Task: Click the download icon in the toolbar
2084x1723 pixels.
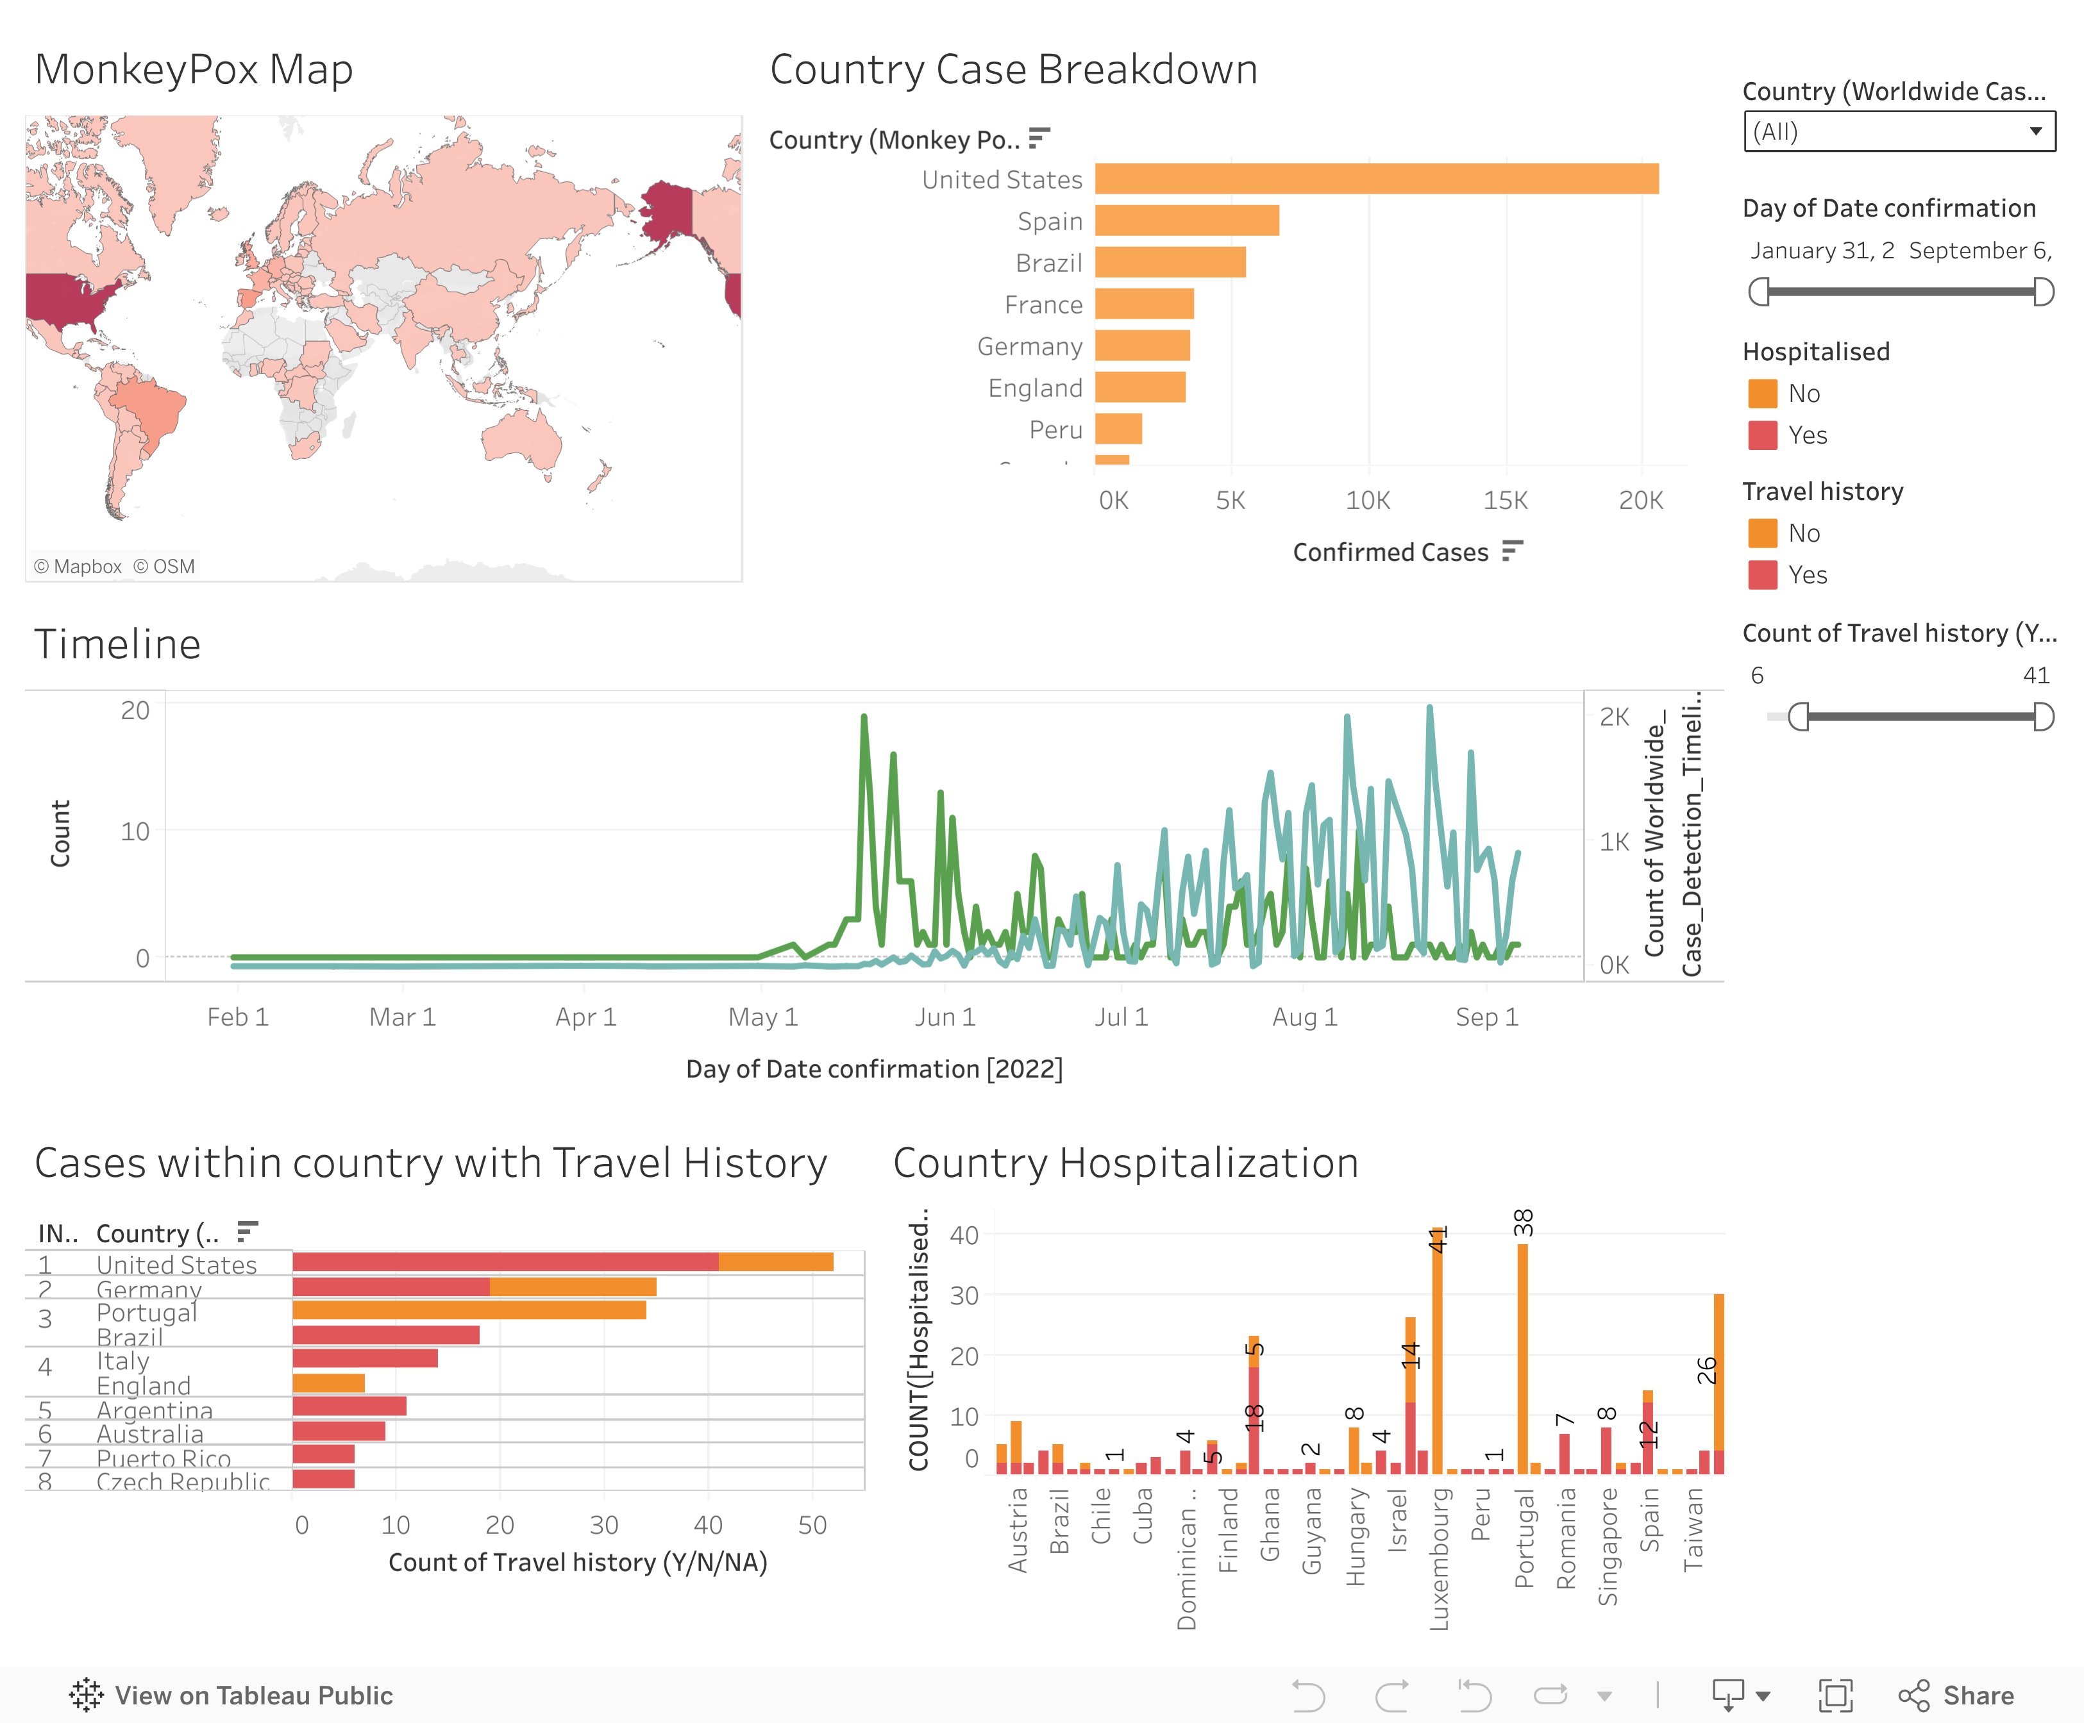Action: (x=1727, y=1695)
